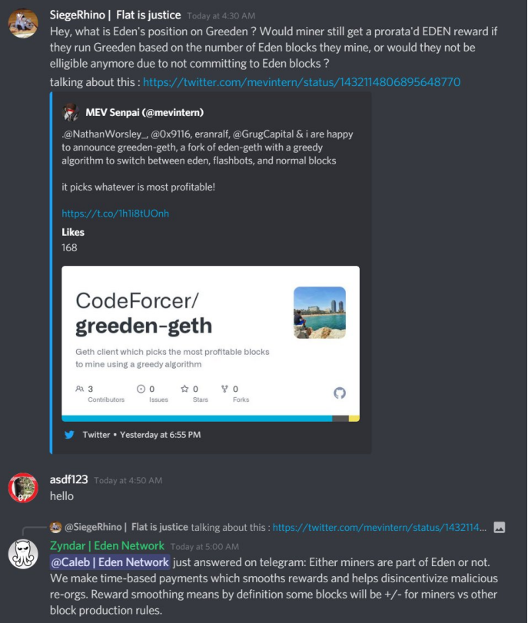The height and width of the screenshot is (623, 528).
Task: Click asdf123 username
Action: point(68,479)
